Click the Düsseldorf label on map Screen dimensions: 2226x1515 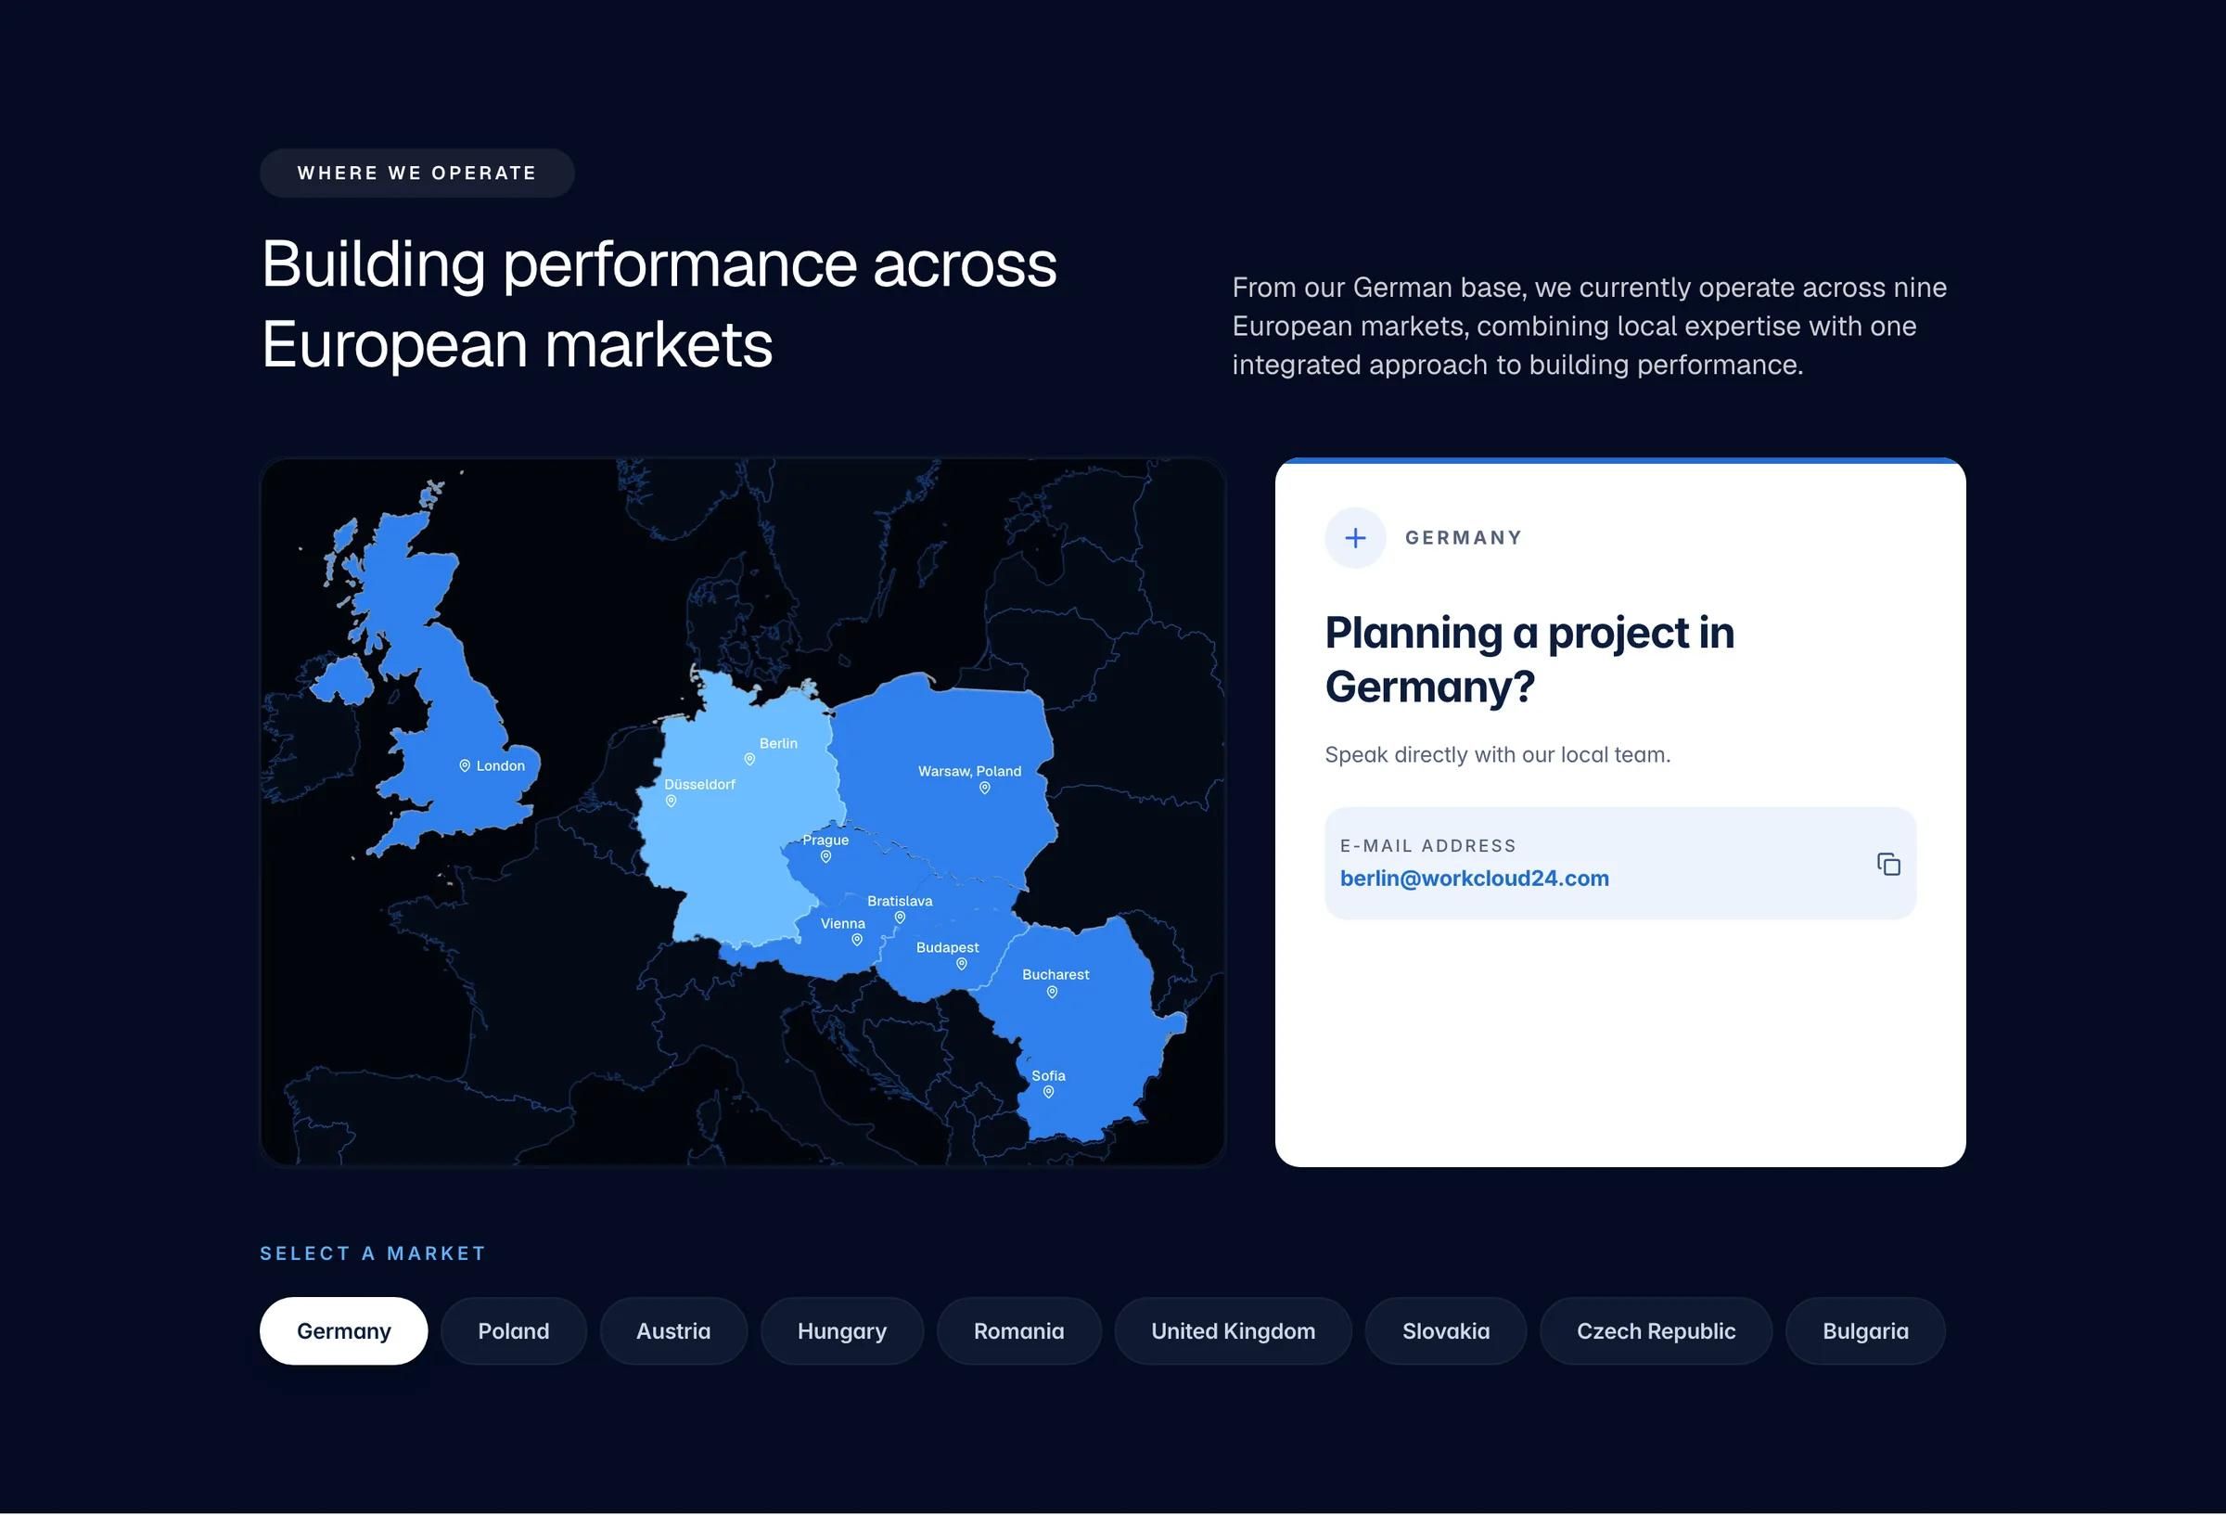[700, 784]
